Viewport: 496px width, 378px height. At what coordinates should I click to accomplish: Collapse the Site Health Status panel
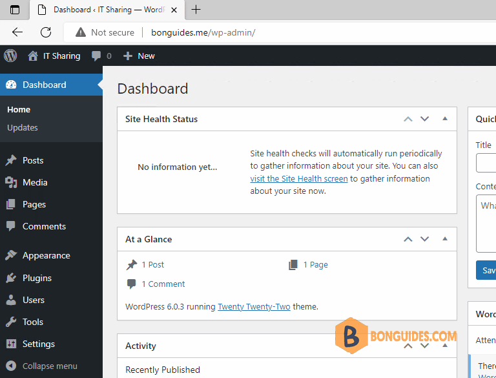[445, 119]
